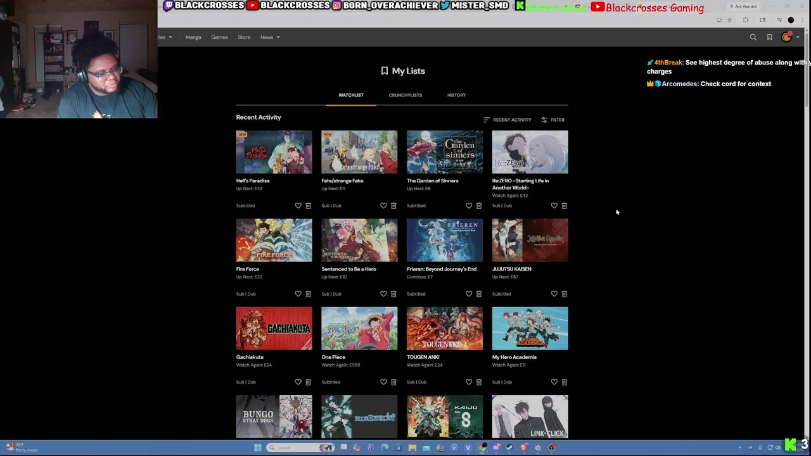Open the Gachiakuta poster thumbnail
The width and height of the screenshot is (811, 456).
[274, 328]
